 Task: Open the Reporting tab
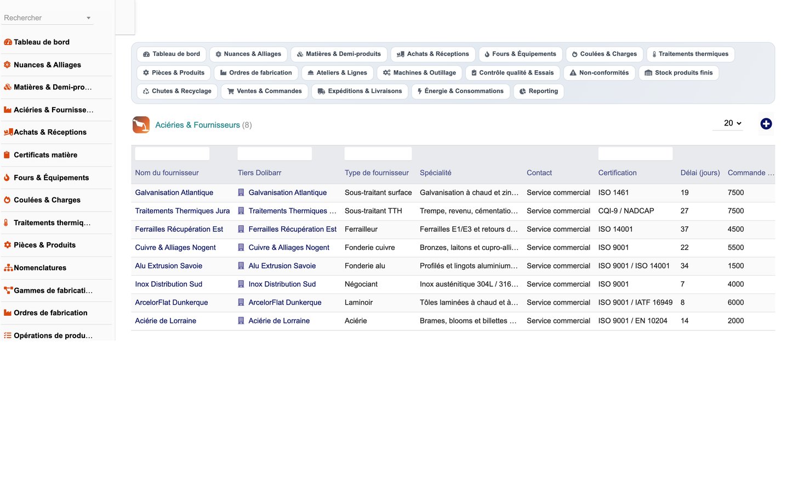[x=539, y=92]
